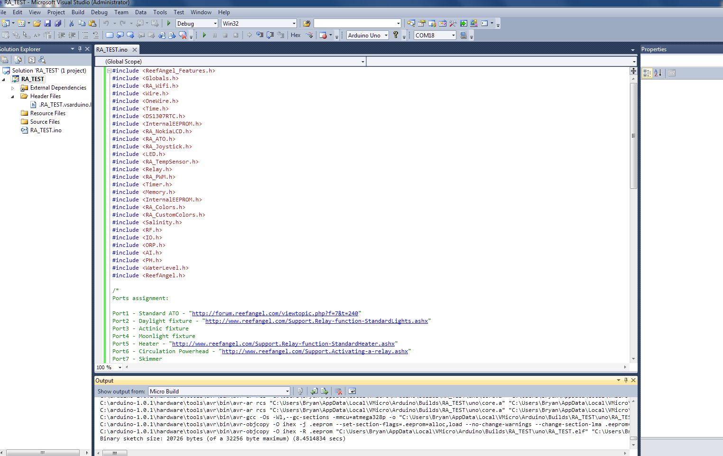Click the Open File folder icon
Screen dimensions: 723x456
37,23
